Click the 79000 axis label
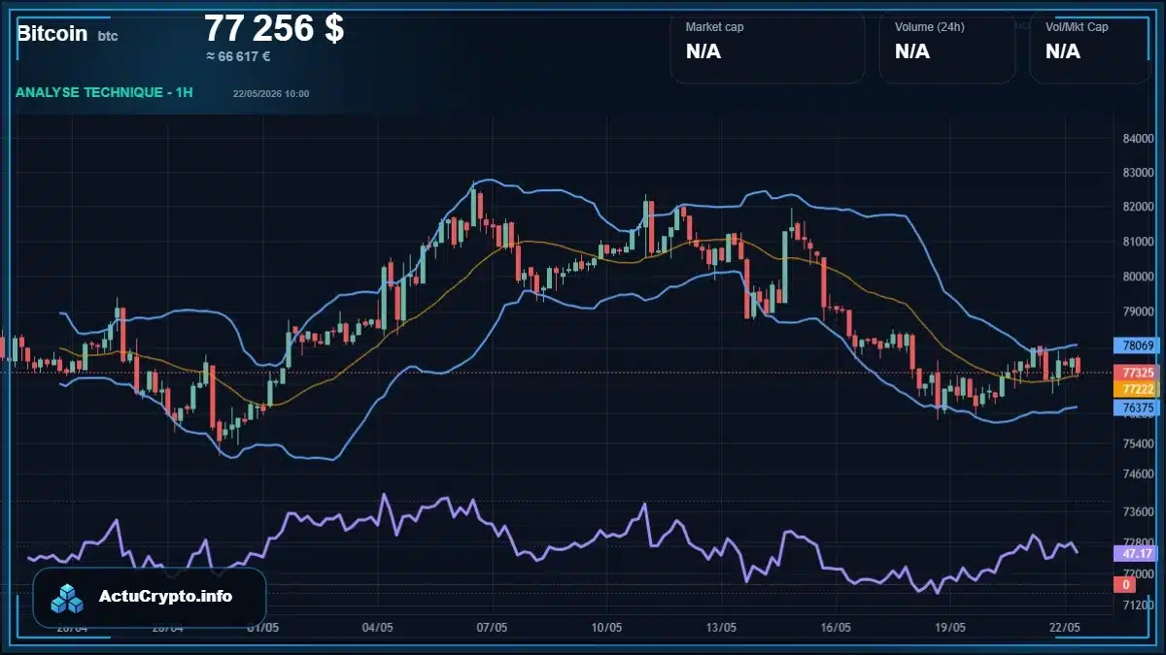The width and height of the screenshot is (1166, 655). click(x=1137, y=311)
